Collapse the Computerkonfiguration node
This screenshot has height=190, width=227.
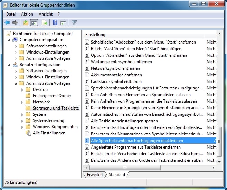[x=9, y=40]
